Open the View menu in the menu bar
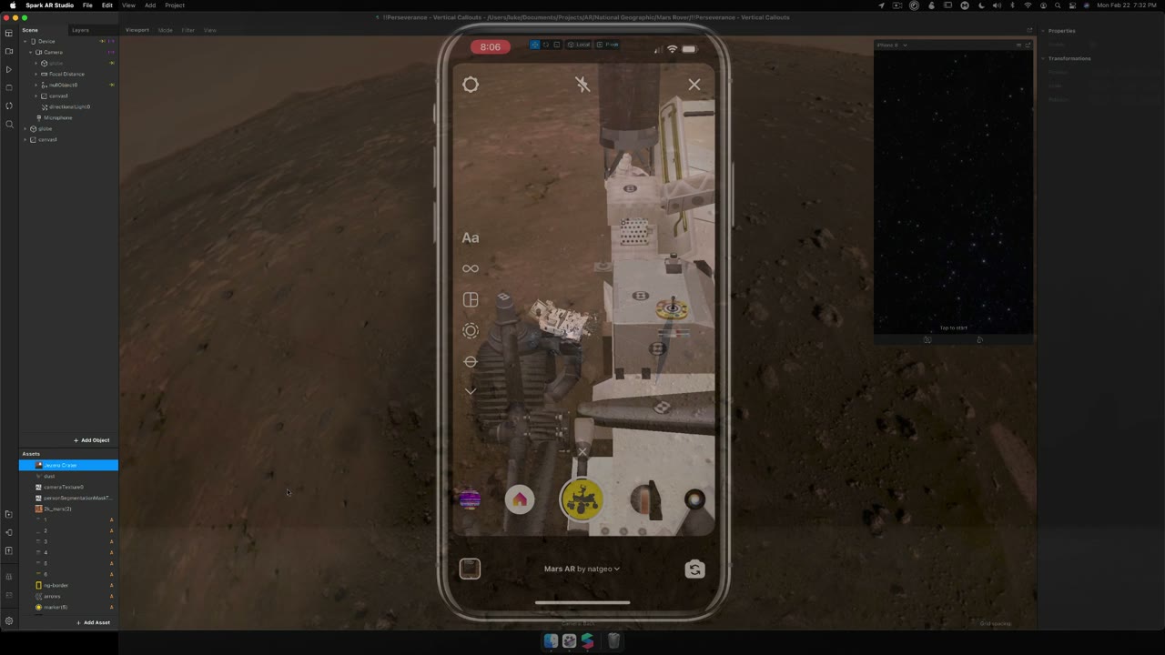The image size is (1165, 655). (128, 5)
